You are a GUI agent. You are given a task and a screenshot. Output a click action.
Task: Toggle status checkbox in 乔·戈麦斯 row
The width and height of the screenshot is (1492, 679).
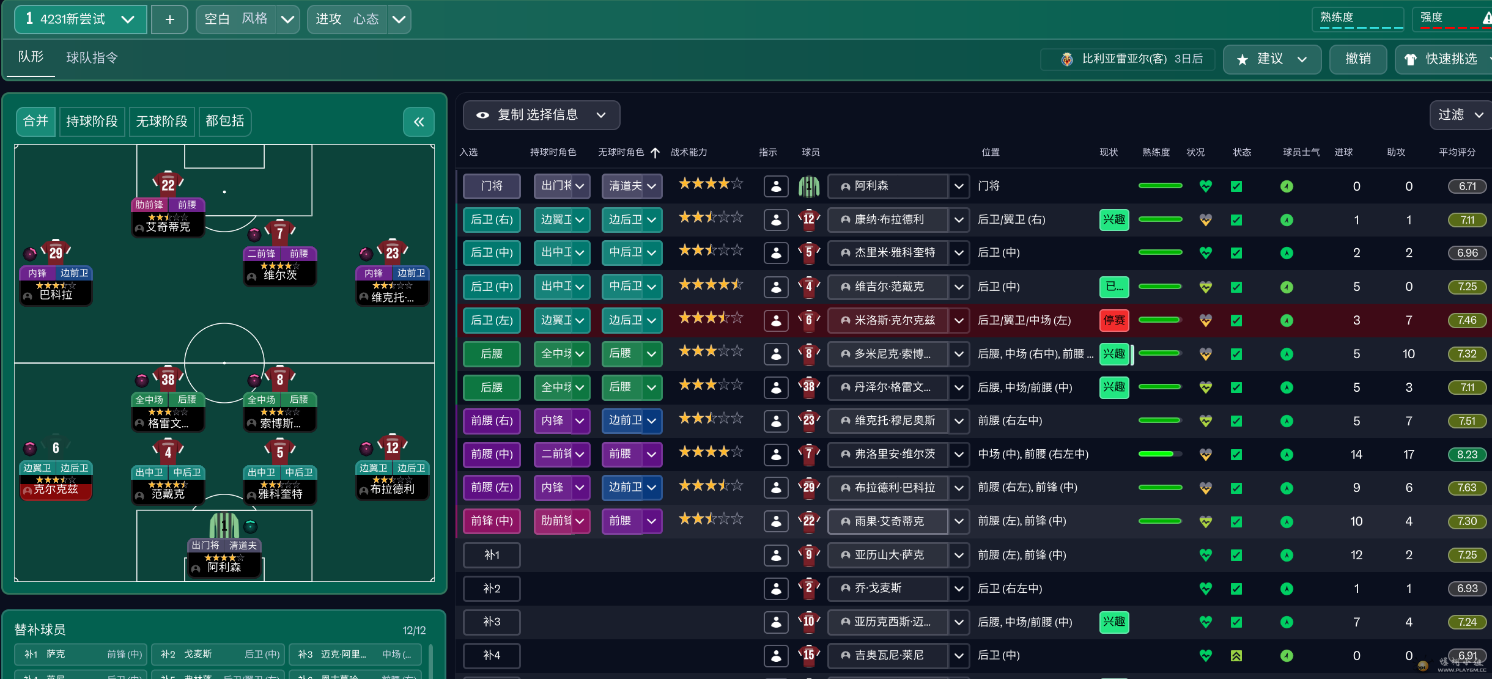point(1236,589)
